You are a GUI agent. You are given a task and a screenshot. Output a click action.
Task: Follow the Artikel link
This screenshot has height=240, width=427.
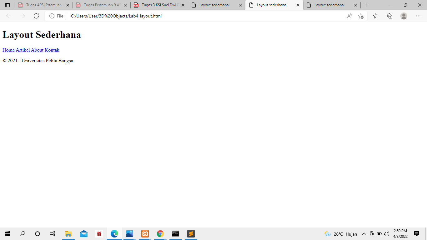[x=23, y=50]
